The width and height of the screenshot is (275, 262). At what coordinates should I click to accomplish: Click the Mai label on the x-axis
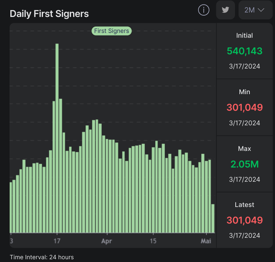(206, 241)
